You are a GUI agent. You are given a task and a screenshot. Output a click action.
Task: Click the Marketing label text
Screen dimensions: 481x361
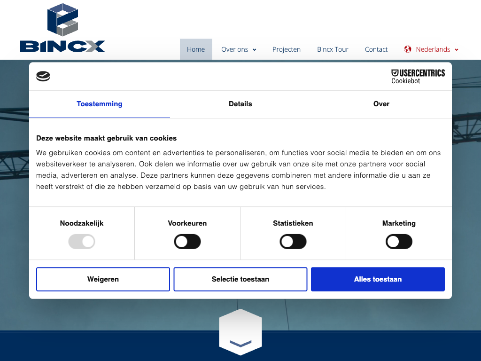(399, 223)
